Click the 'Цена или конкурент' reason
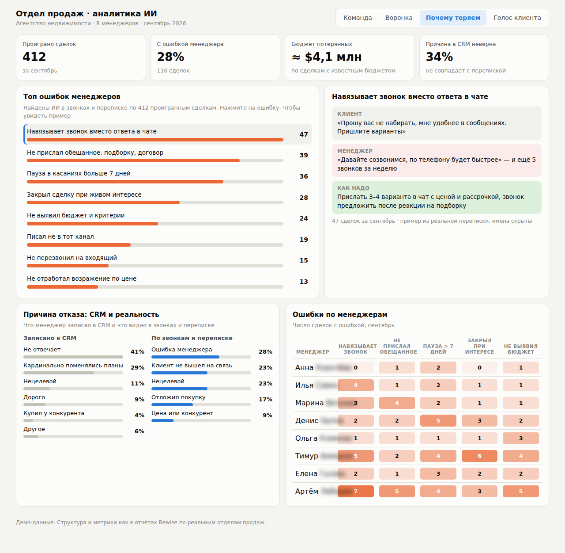This screenshot has height=553, width=565. tap(212, 416)
